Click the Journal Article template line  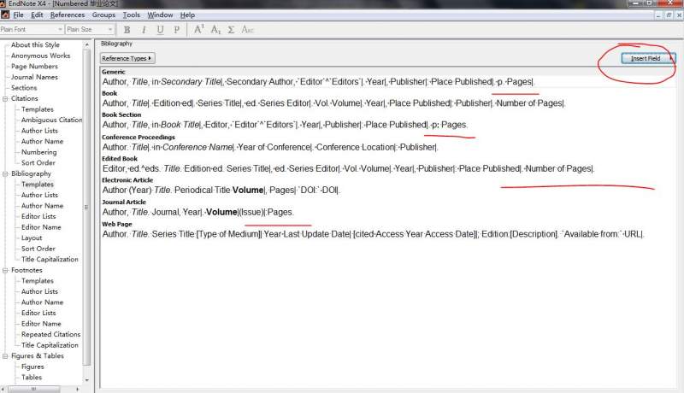tap(198, 212)
